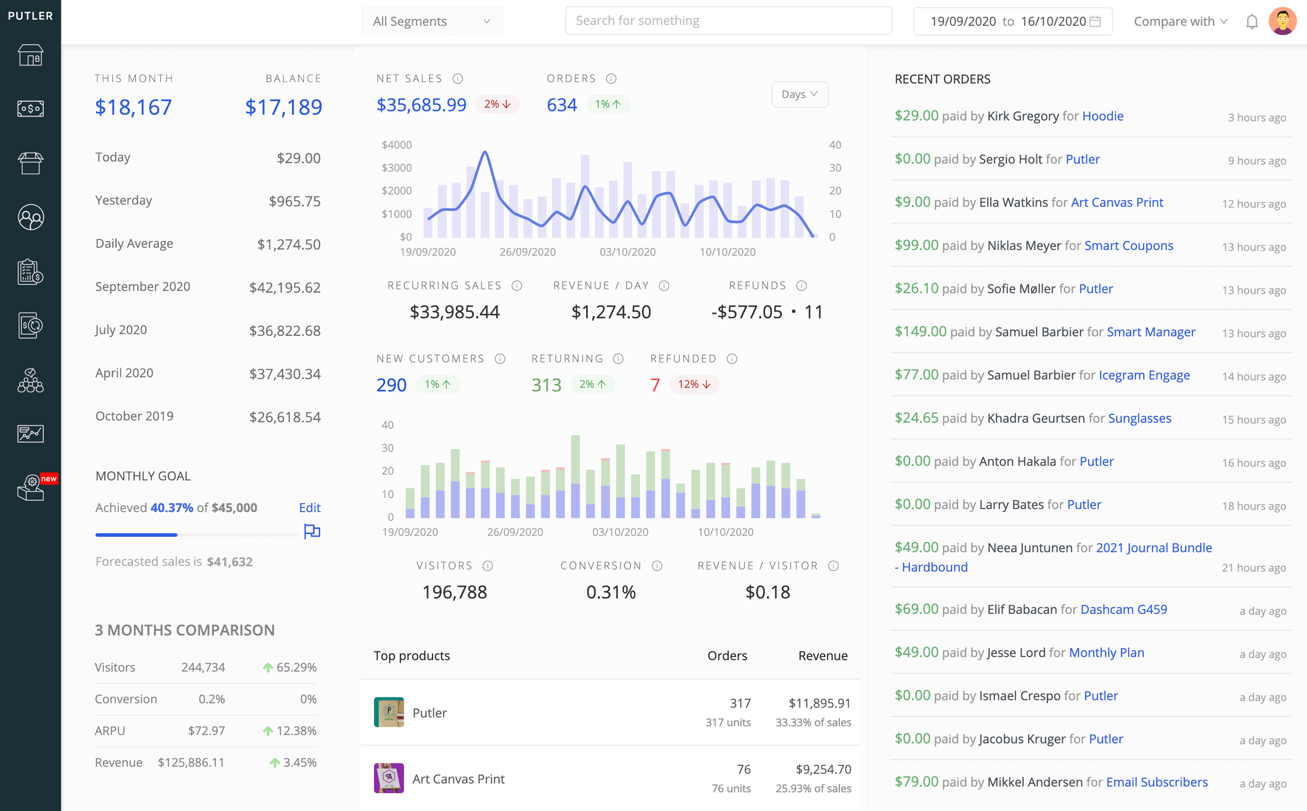Viewport: 1307px width, 811px height.
Task: Select the customers analytics icon
Action: pyautogui.click(x=30, y=218)
